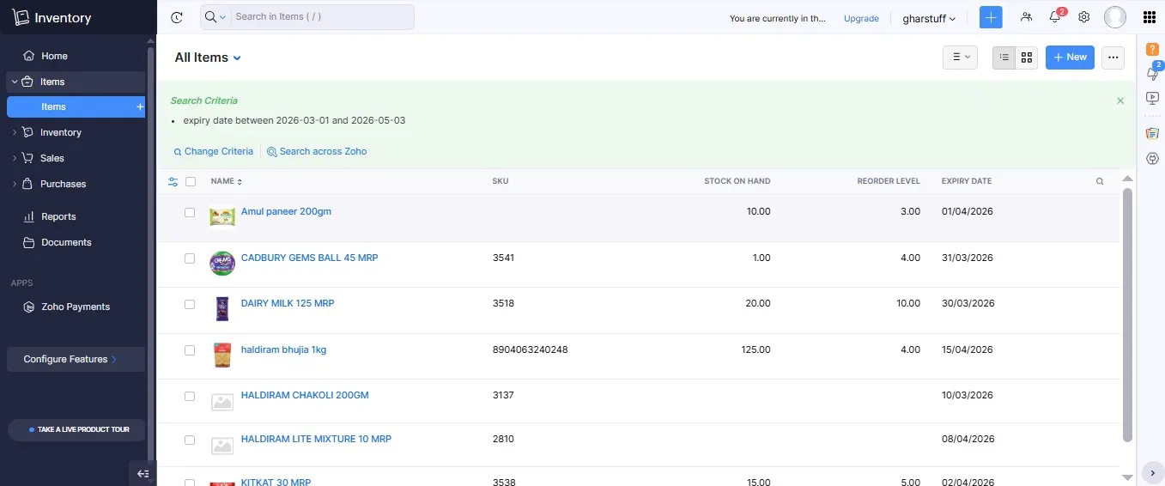The height and width of the screenshot is (486, 1165).
Task: Open the All Items view dropdown
Action: 208,58
